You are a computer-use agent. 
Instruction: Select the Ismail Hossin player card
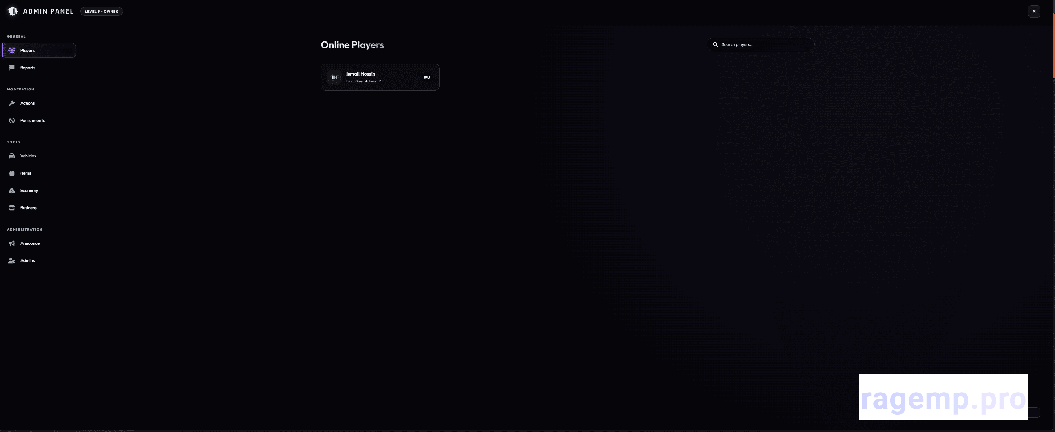tap(380, 77)
